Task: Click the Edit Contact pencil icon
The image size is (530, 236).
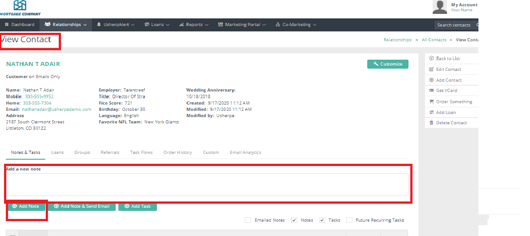Action: [x=431, y=70]
